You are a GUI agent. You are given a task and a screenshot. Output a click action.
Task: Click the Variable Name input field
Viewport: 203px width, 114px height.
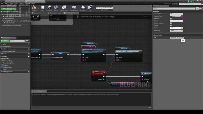tap(176, 14)
